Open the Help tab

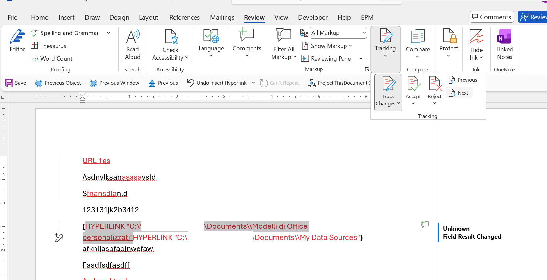(x=344, y=17)
